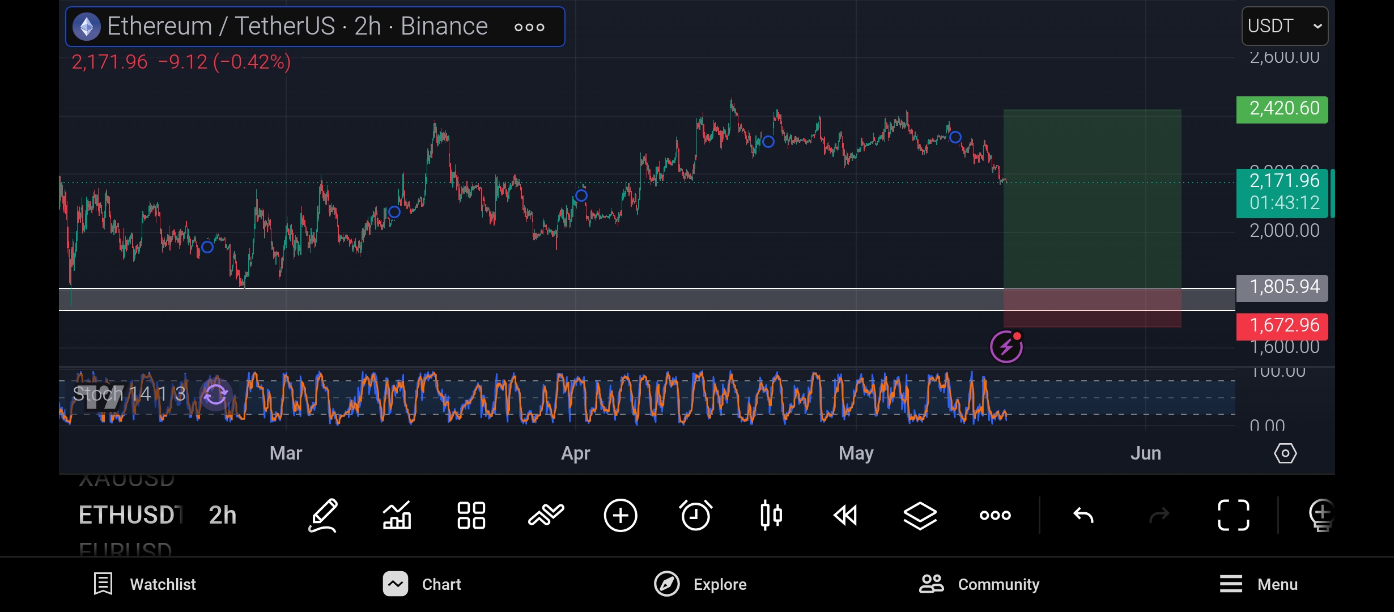The width and height of the screenshot is (1394, 612).
Task: Open the drawing tools pencil icon
Action: tap(324, 515)
